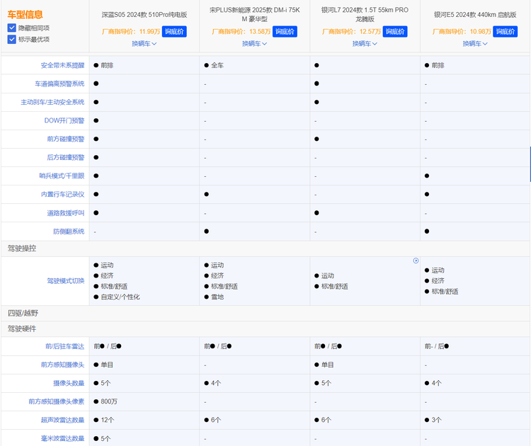This screenshot has height=446, width=531.
Task: Open 换辆车 dropdown for 银河L7
Action: pyautogui.click(x=365, y=43)
